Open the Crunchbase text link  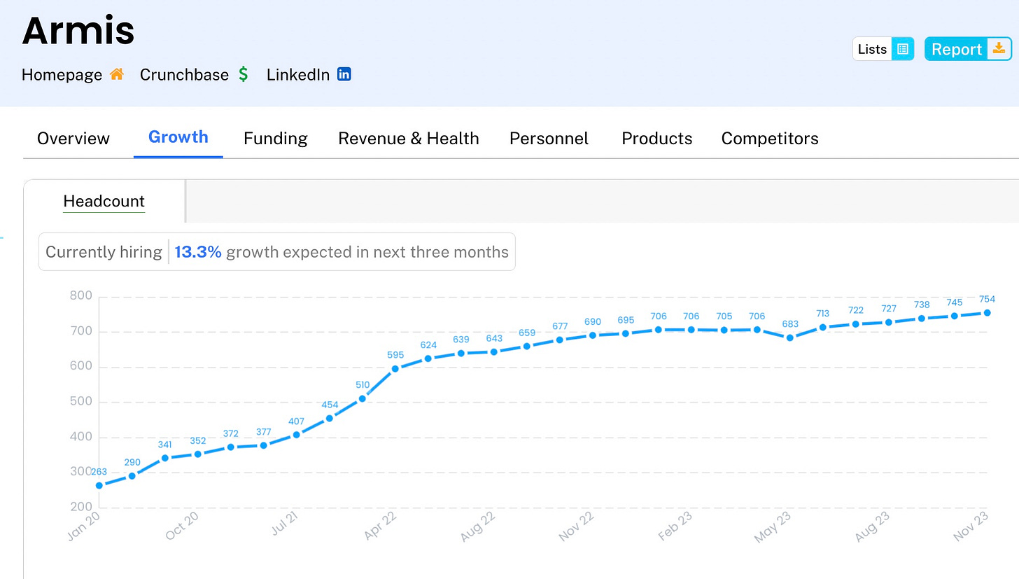[184, 75]
